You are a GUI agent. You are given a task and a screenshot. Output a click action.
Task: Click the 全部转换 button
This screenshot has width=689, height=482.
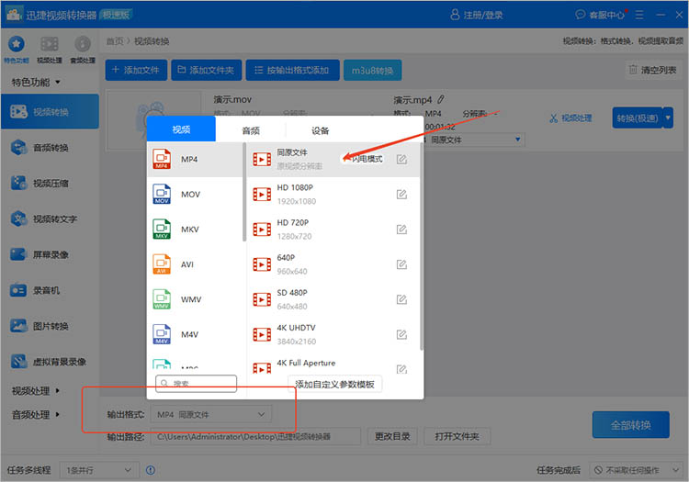(630, 425)
